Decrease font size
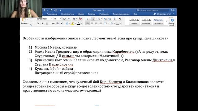The width and height of the screenshot is (198, 111). point(69,19)
